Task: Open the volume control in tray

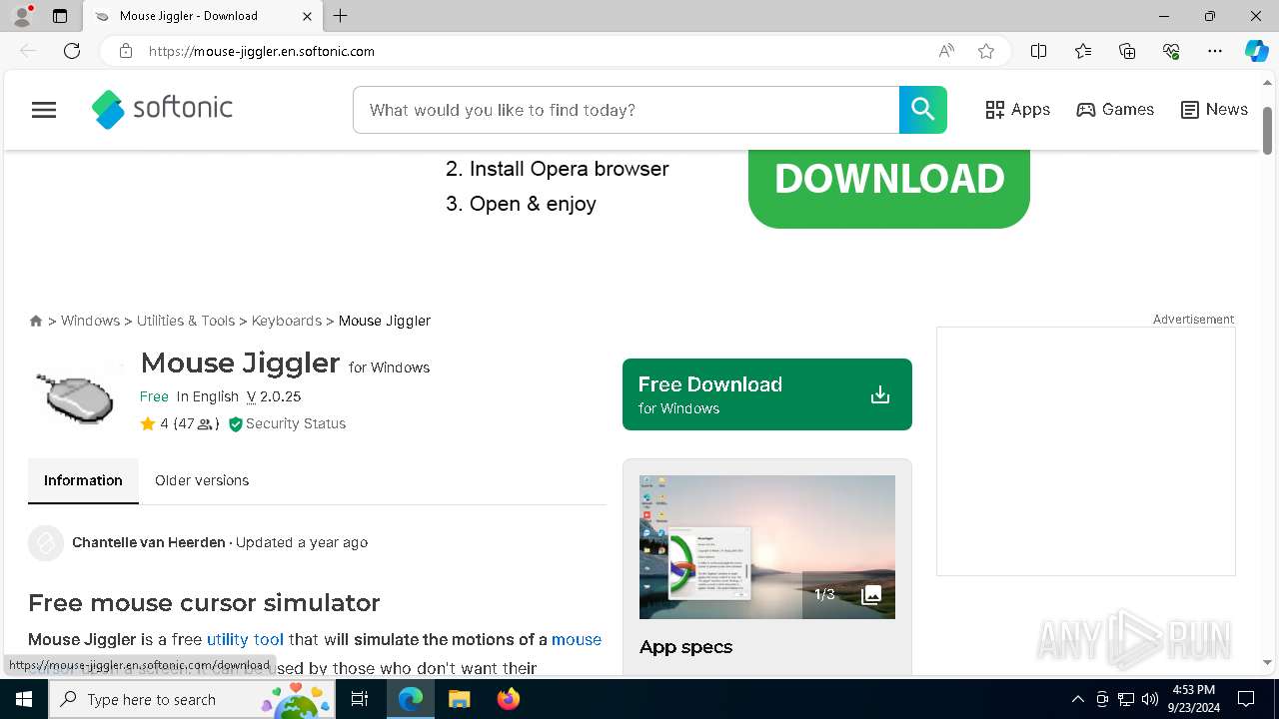Action: point(1150,699)
